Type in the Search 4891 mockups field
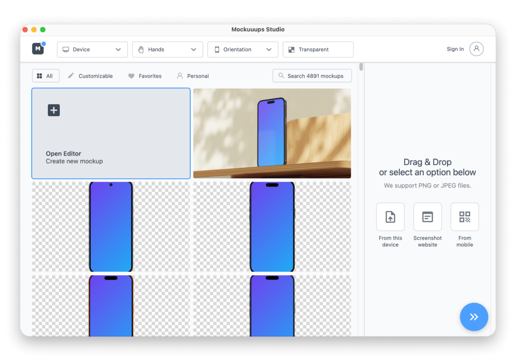The image size is (516, 363). 315,76
